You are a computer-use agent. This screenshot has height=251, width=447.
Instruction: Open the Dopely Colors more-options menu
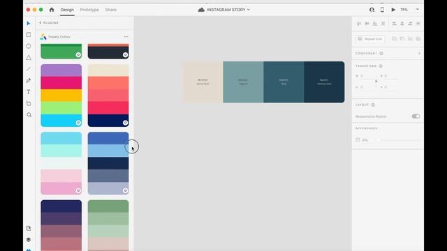126,37
